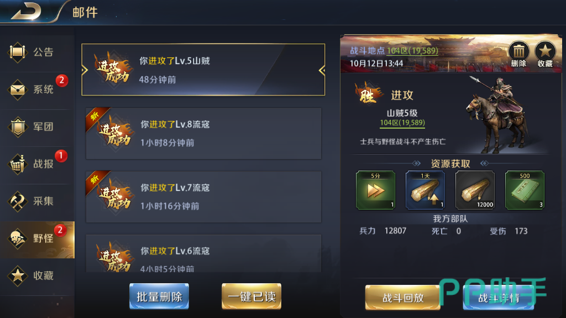Image resolution: width=566 pixels, height=318 pixels.
Task: Watch the battle with 战斗回放 button
Action: [x=403, y=298]
